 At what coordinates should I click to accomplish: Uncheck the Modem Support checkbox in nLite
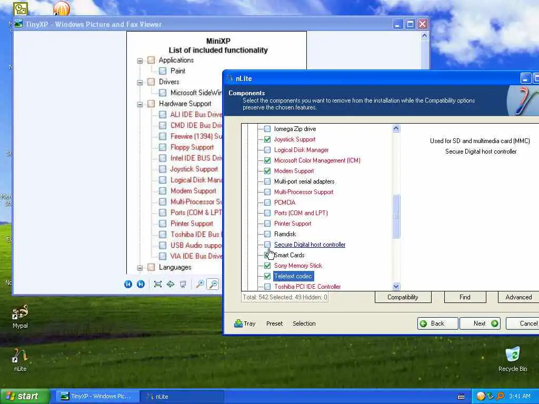267,171
